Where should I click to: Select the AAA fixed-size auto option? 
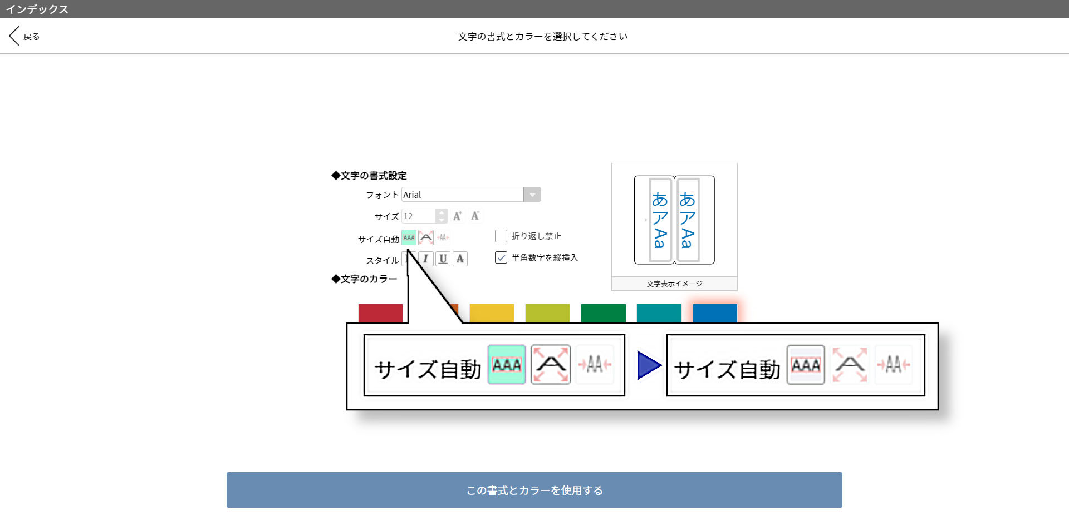pos(408,237)
